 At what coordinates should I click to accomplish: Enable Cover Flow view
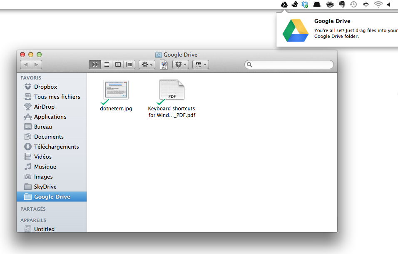(130, 65)
